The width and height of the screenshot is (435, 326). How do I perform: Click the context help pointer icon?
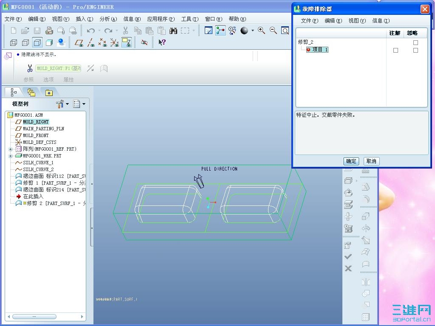click(x=162, y=42)
